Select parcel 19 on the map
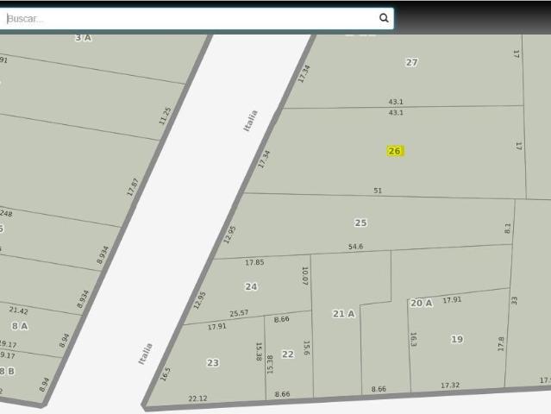 pyautogui.click(x=457, y=340)
